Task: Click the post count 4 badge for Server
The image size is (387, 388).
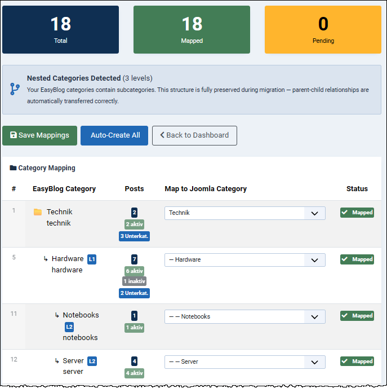Action: click(134, 361)
